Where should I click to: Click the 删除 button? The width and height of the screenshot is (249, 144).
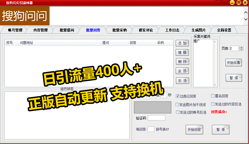[183, 61]
